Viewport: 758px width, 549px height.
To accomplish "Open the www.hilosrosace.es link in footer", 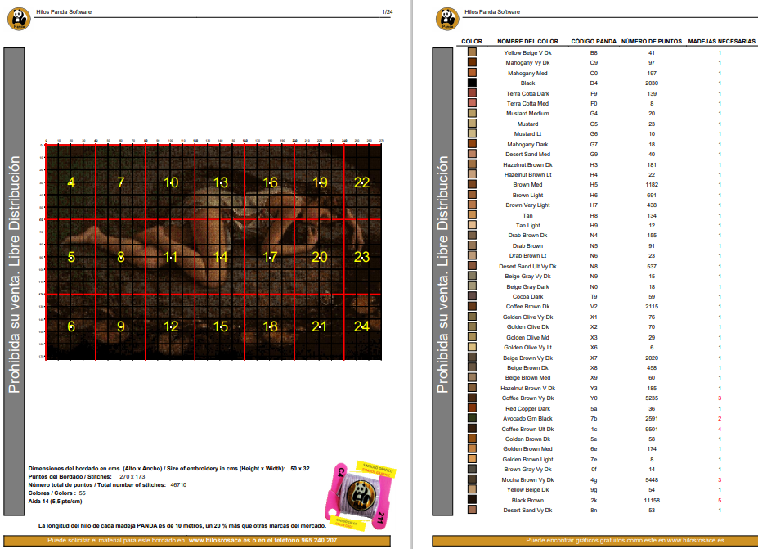I will pyautogui.click(x=219, y=540).
